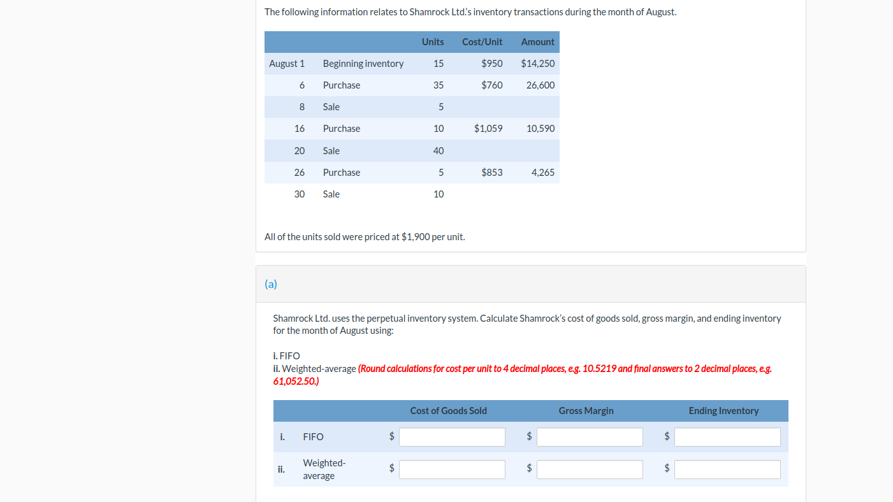893x502 pixels.
Task: Click the date 16 in the transactions table
Action: tap(300, 129)
